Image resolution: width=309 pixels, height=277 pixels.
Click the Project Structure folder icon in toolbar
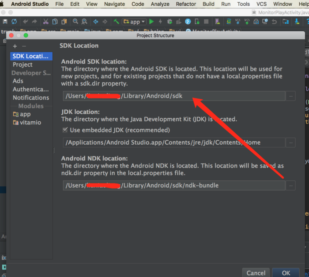286,21
